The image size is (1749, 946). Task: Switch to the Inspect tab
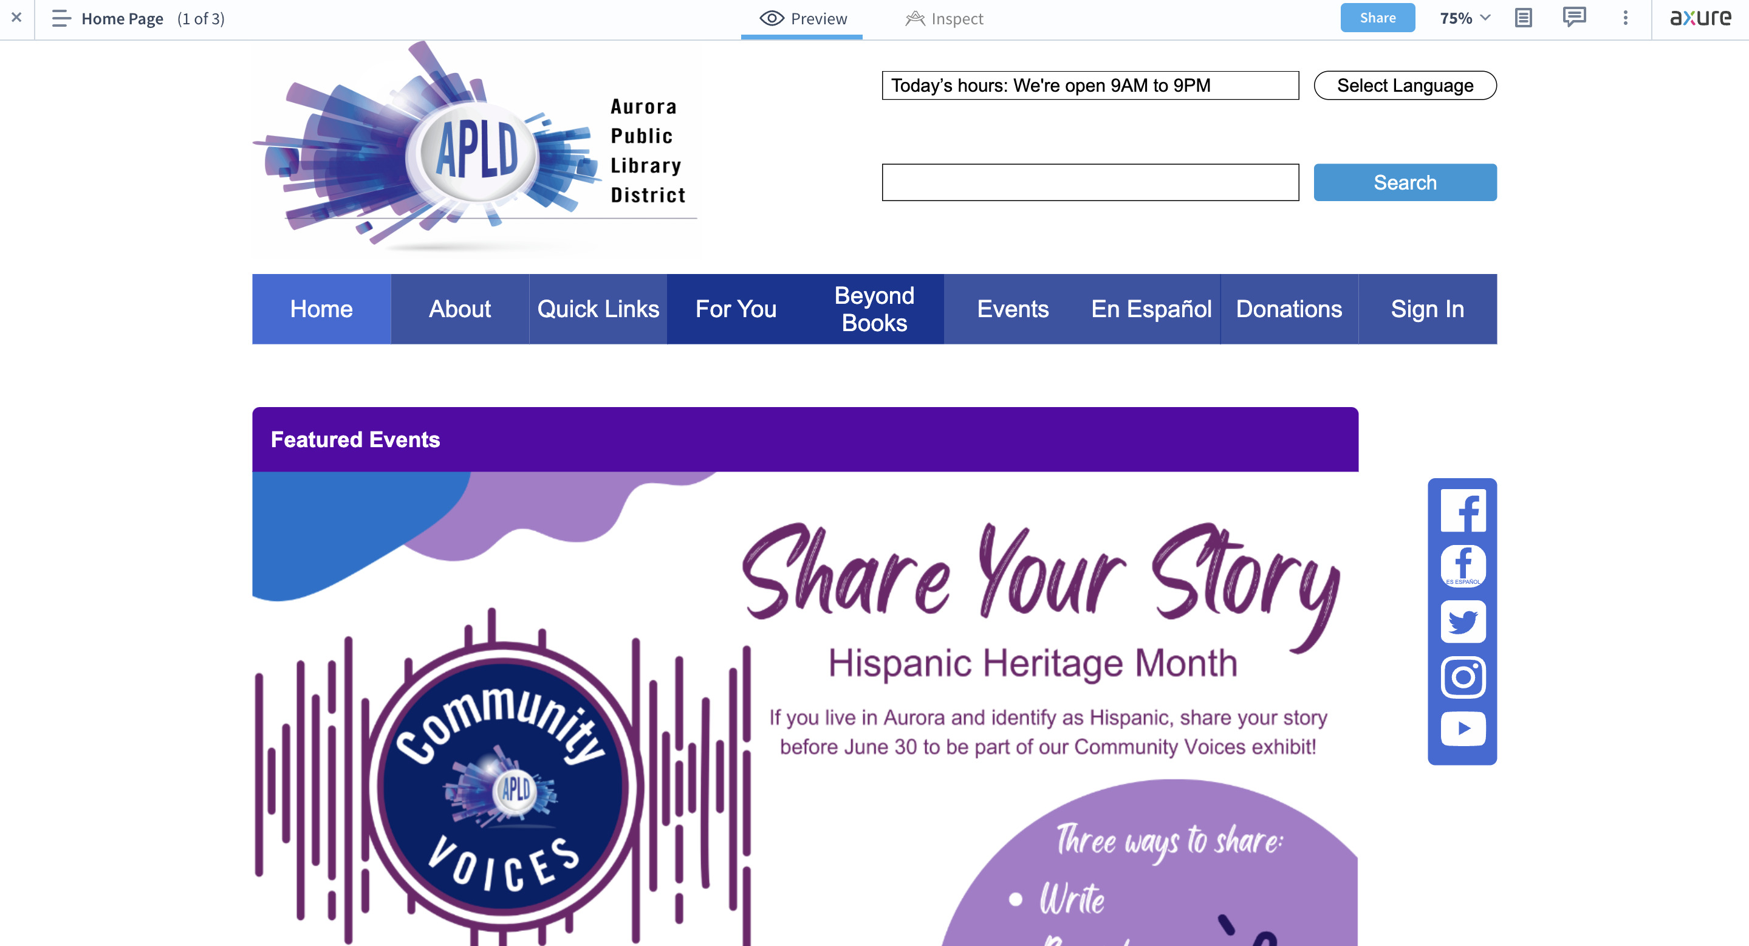pyautogui.click(x=945, y=18)
